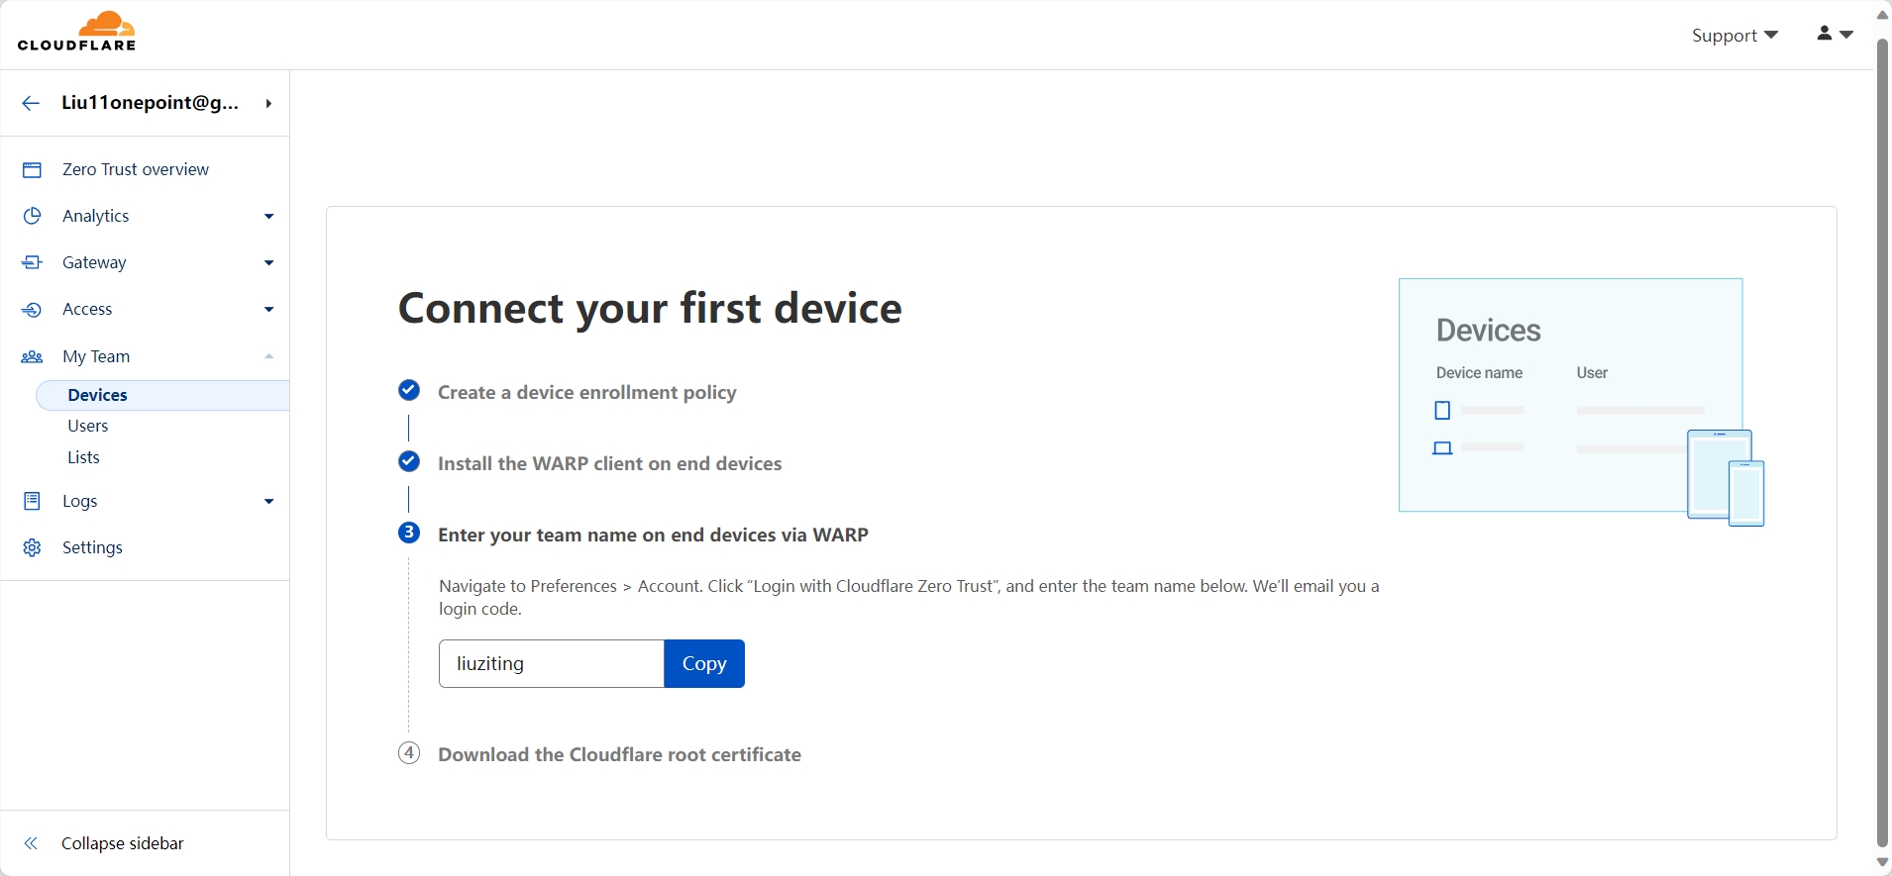1892x876 pixels.
Task: Open Settings via the gear icon
Action: [x=32, y=547]
